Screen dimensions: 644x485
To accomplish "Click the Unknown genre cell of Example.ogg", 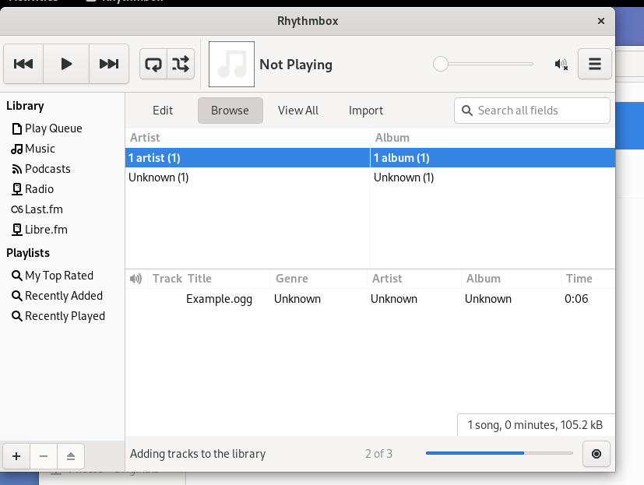I will 297,299.
